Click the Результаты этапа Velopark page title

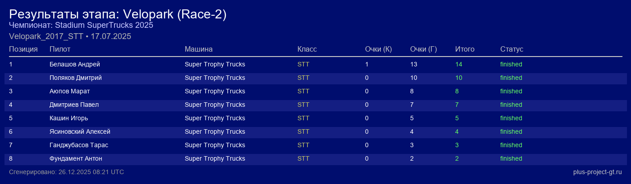pos(118,14)
